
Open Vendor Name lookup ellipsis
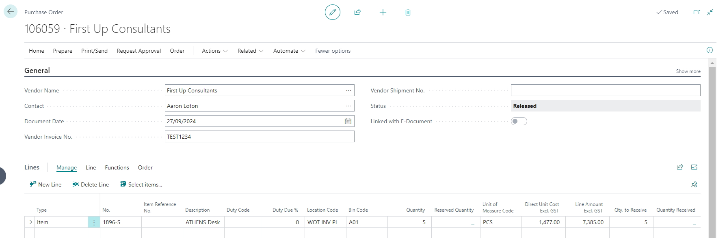348,90
